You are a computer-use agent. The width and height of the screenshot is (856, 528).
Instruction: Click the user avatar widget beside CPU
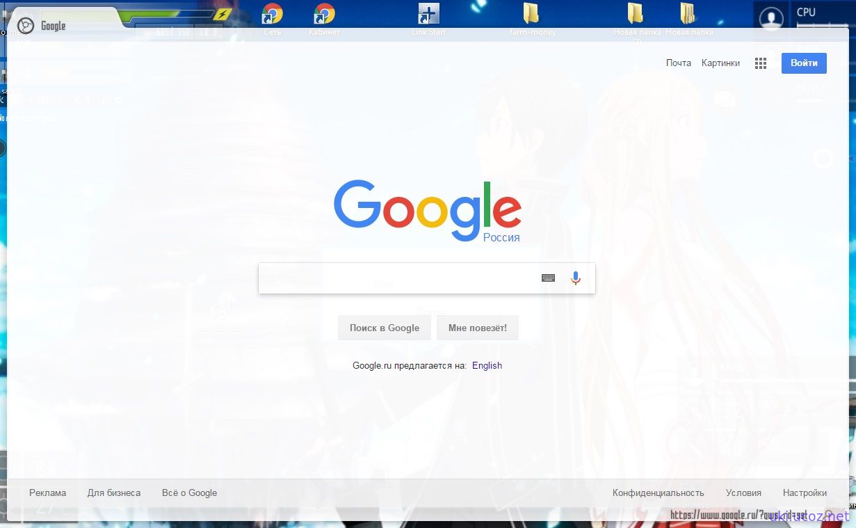click(771, 17)
